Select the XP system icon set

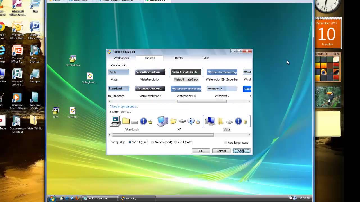[179, 123]
